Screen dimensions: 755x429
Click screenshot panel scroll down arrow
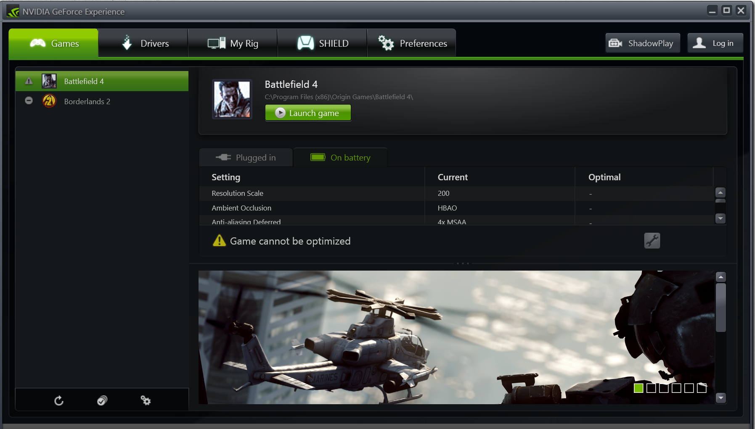point(721,397)
